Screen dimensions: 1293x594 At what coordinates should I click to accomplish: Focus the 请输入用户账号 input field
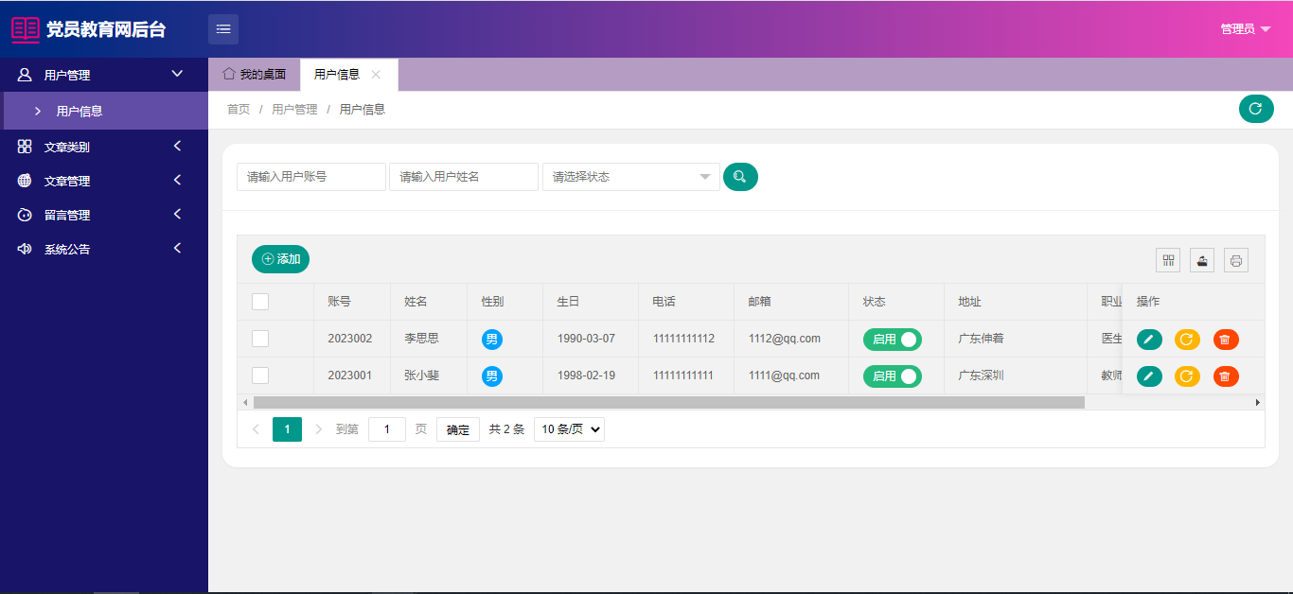point(311,177)
